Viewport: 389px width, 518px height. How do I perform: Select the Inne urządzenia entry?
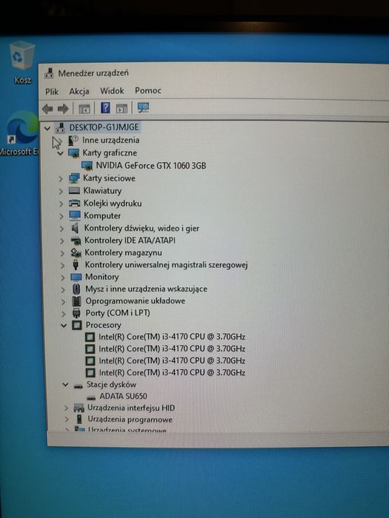[x=111, y=140]
